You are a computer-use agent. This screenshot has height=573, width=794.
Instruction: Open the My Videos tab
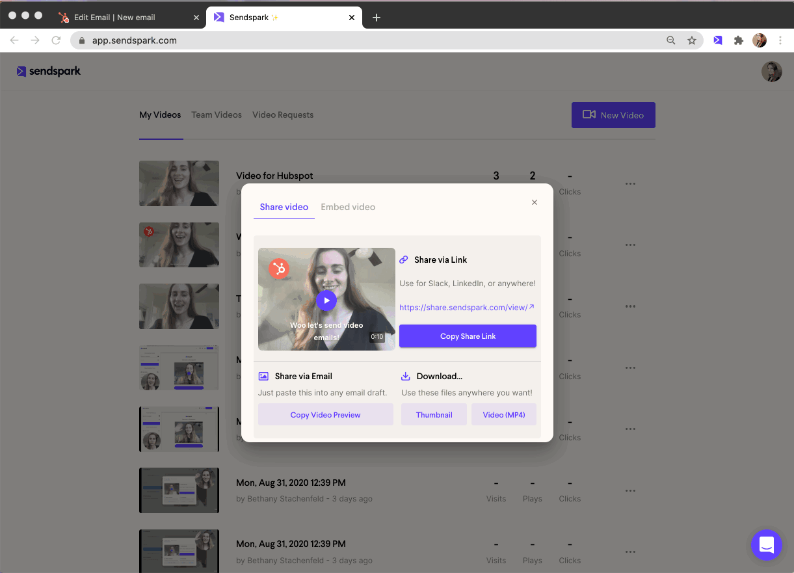coord(160,115)
